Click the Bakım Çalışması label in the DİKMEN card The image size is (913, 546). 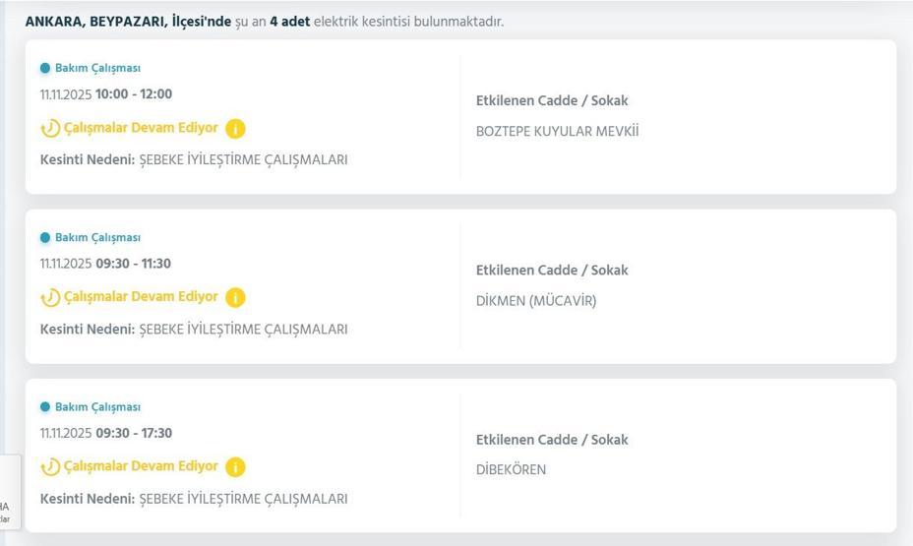[x=97, y=238]
